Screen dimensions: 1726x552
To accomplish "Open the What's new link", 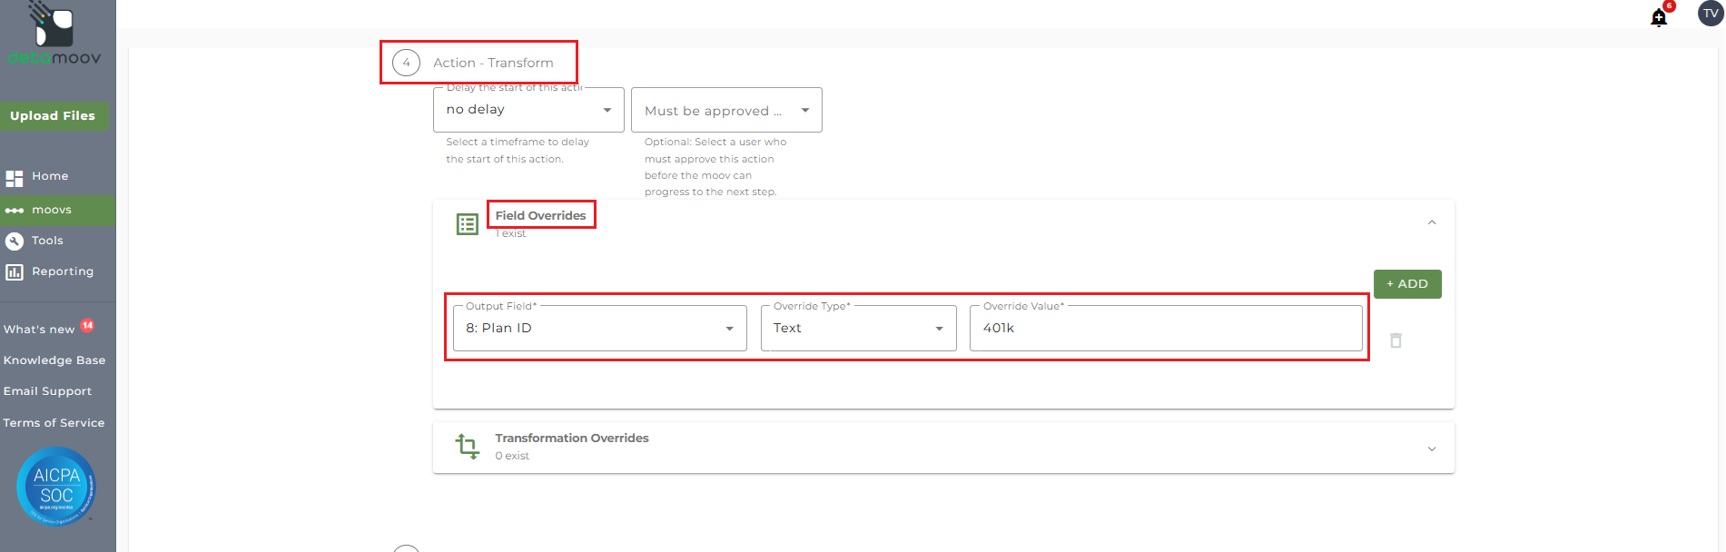I will click(x=39, y=329).
